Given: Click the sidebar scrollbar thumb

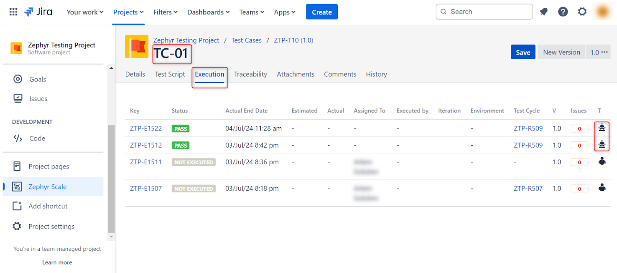Looking at the screenshot, I should (111, 179).
